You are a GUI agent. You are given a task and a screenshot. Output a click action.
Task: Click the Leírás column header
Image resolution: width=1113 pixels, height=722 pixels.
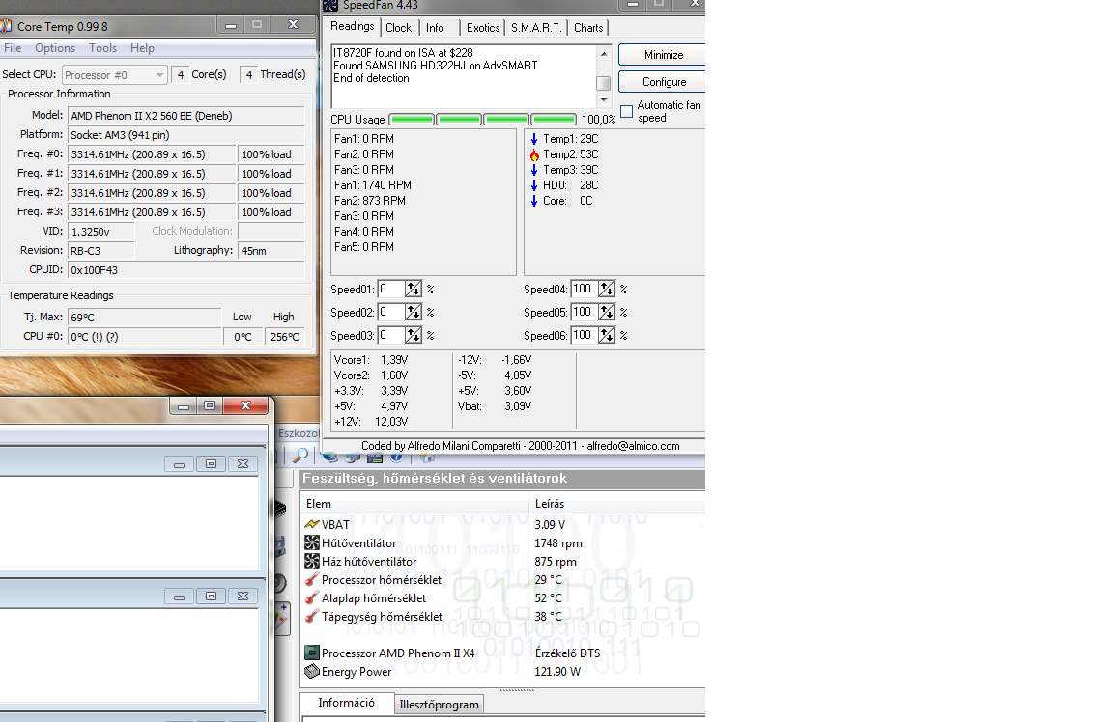(x=617, y=504)
